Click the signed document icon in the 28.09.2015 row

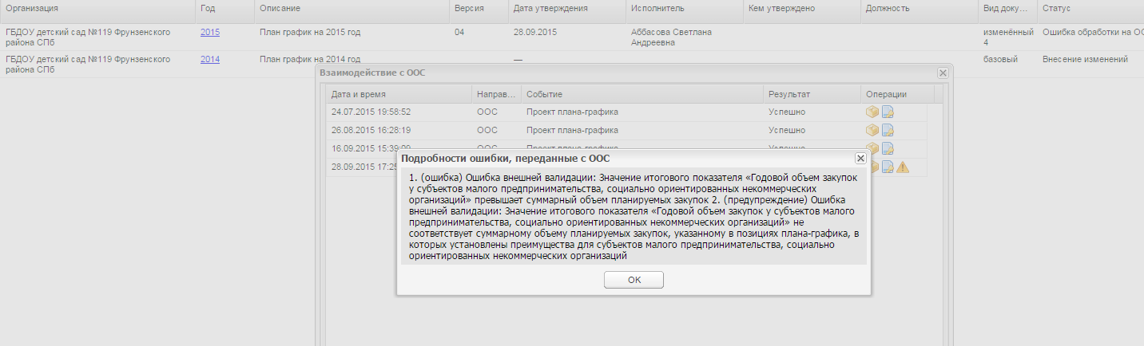click(x=888, y=167)
